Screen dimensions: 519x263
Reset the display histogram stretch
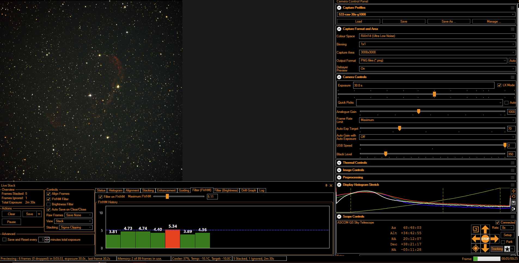click(513, 197)
